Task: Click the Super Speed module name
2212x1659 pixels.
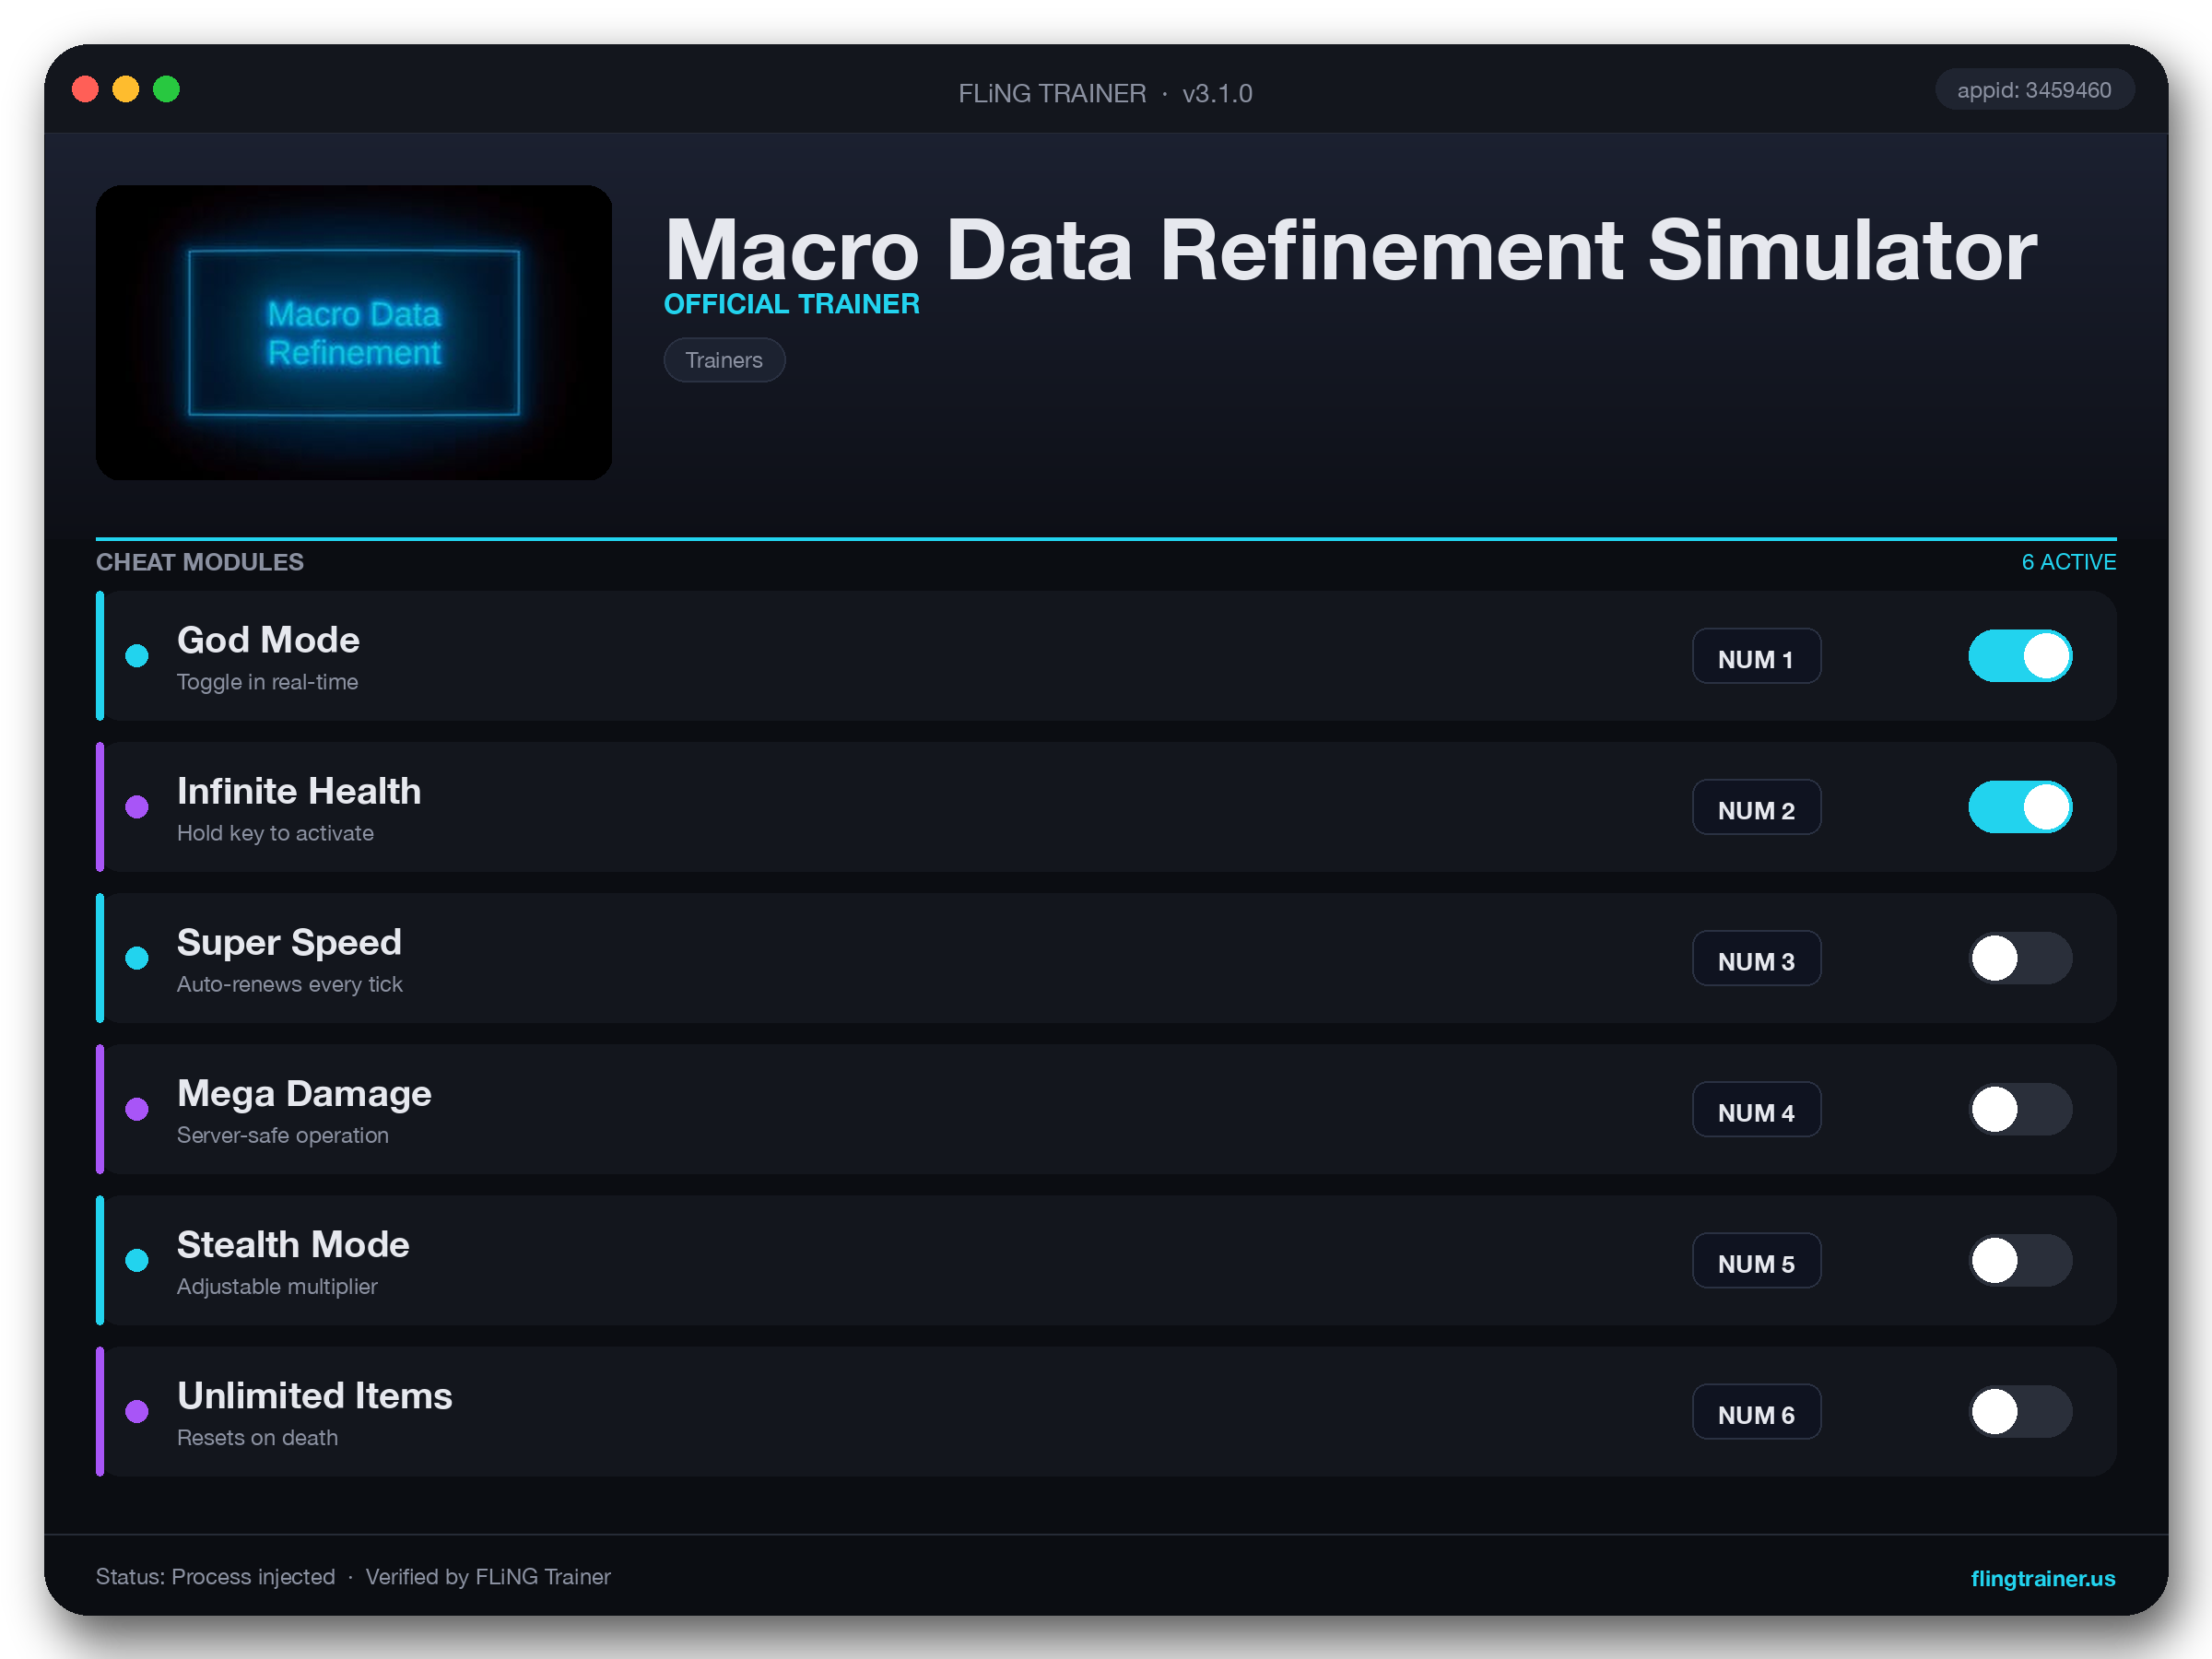Action: click(x=289, y=942)
